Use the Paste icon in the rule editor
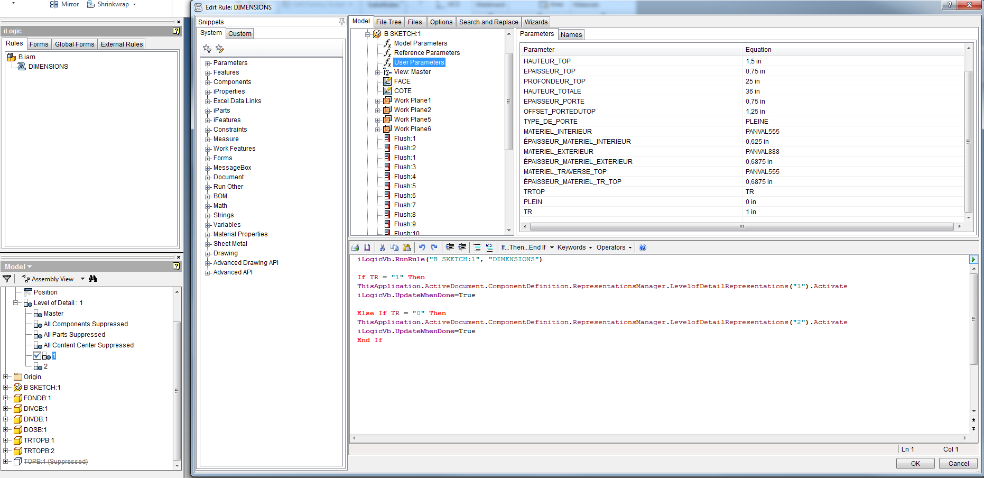The image size is (984, 478). 407,247
